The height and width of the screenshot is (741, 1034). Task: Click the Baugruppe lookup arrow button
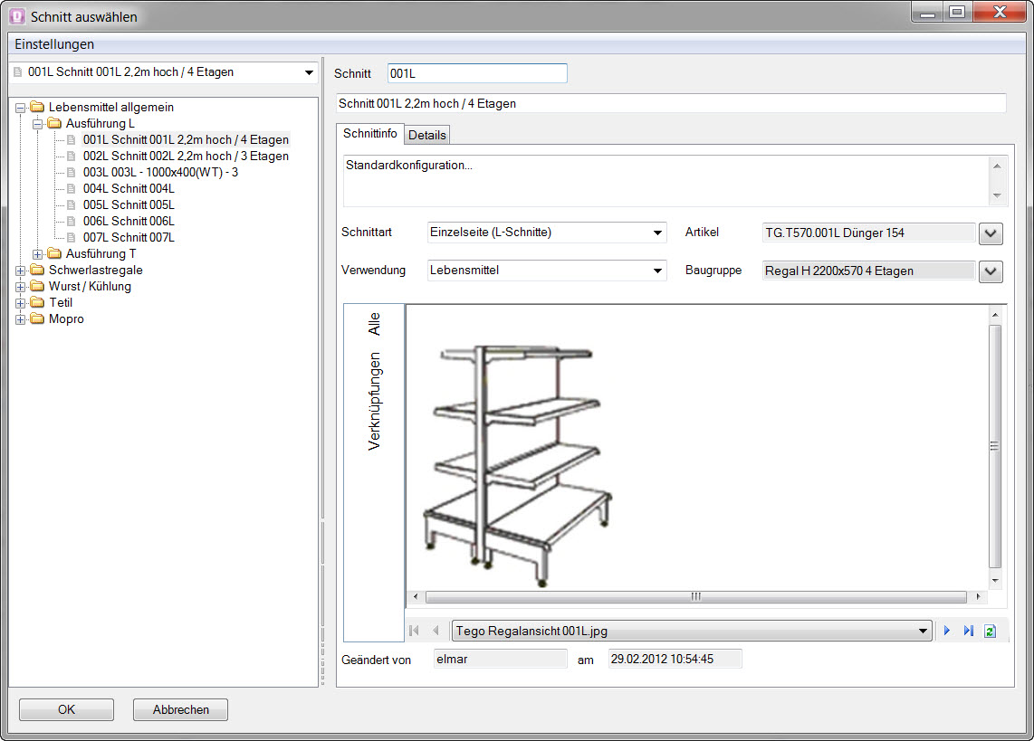991,271
